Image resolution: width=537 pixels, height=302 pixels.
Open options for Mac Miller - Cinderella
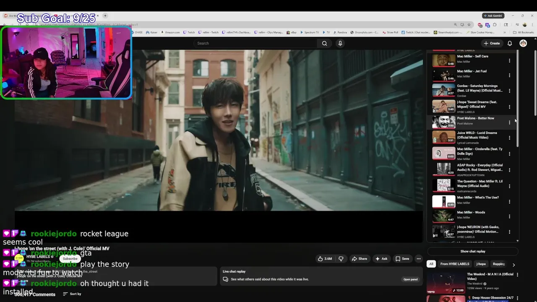509,154
